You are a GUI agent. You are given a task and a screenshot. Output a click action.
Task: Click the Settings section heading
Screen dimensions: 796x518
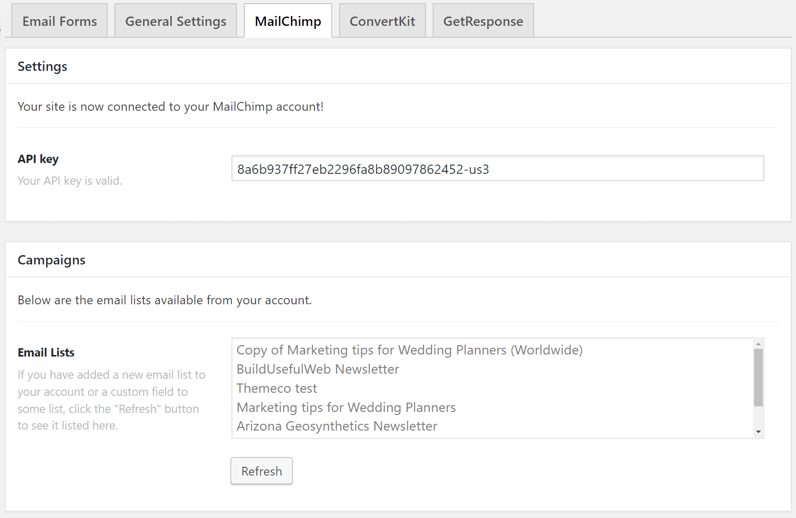(x=42, y=66)
